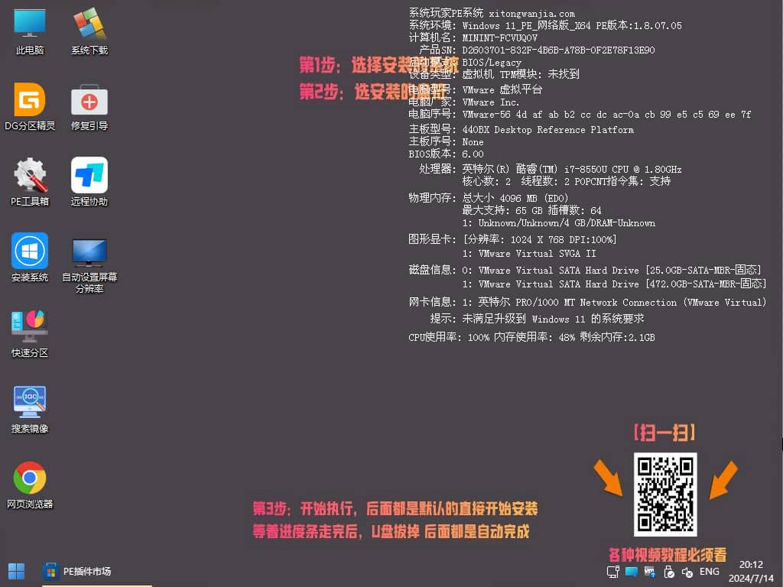Image resolution: width=783 pixels, height=587 pixels.
Task: Click computer name MININT-FCVUQOV
Action: [x=500, y=38]
